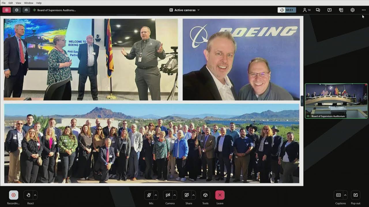Open the File menu
Viewport: 369px width, 207px height.
[3, 3]
